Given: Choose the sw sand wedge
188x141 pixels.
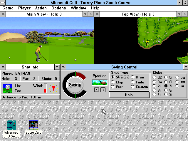Looking at the screenshot, I should coord(180,82).
